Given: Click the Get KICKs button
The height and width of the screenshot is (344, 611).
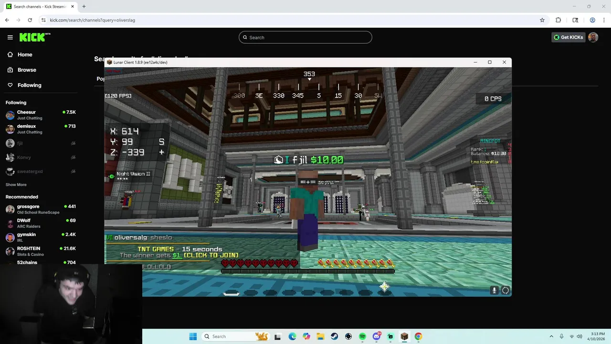Looking at the screenshot, I should (x=568, y=37).
